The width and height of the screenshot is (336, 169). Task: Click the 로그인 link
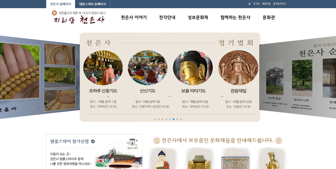point(256,4)
